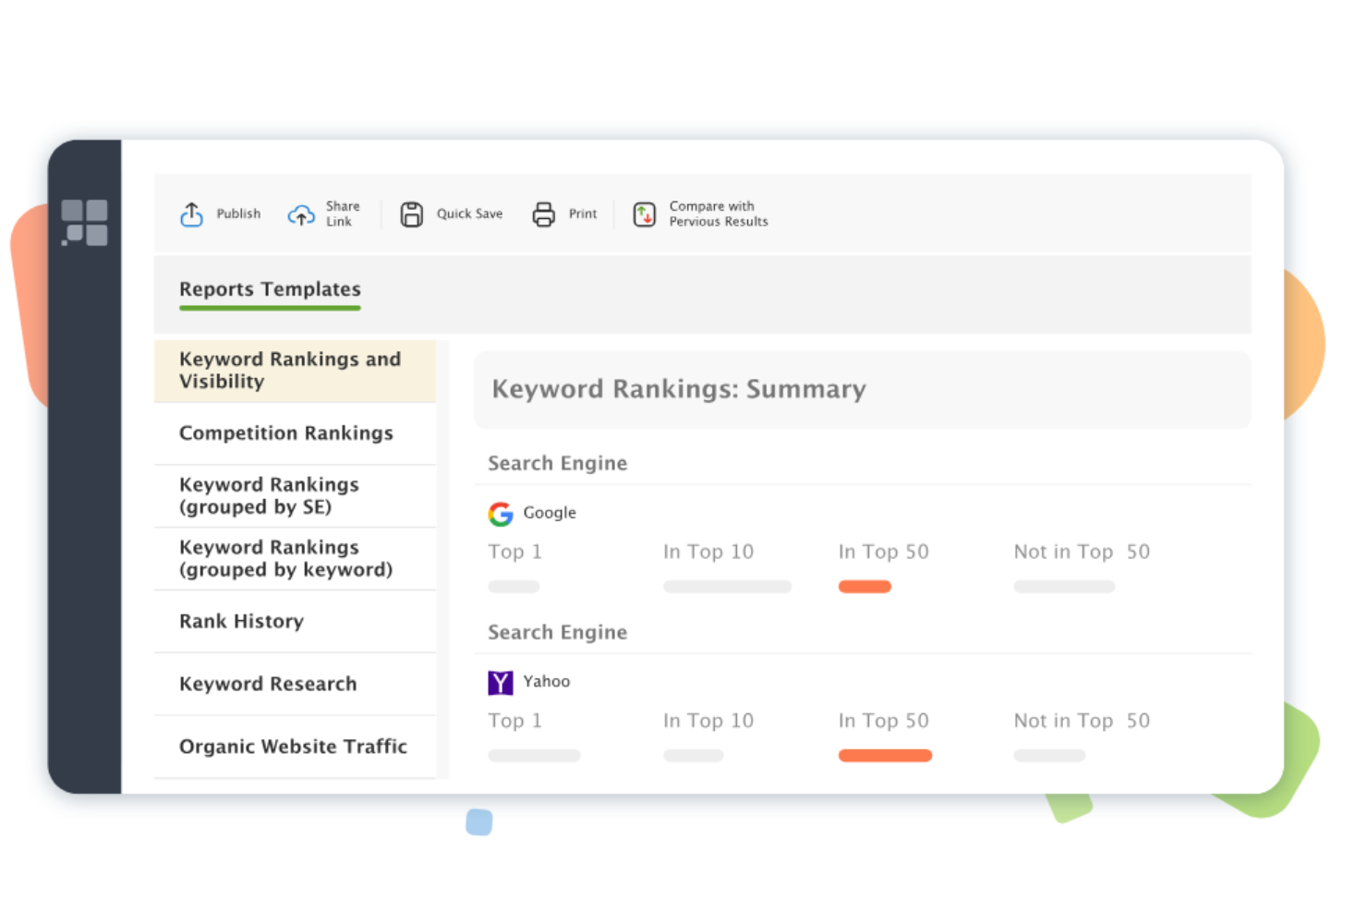
Task: Click the Yahoo search engine icon
Action: 500,682
